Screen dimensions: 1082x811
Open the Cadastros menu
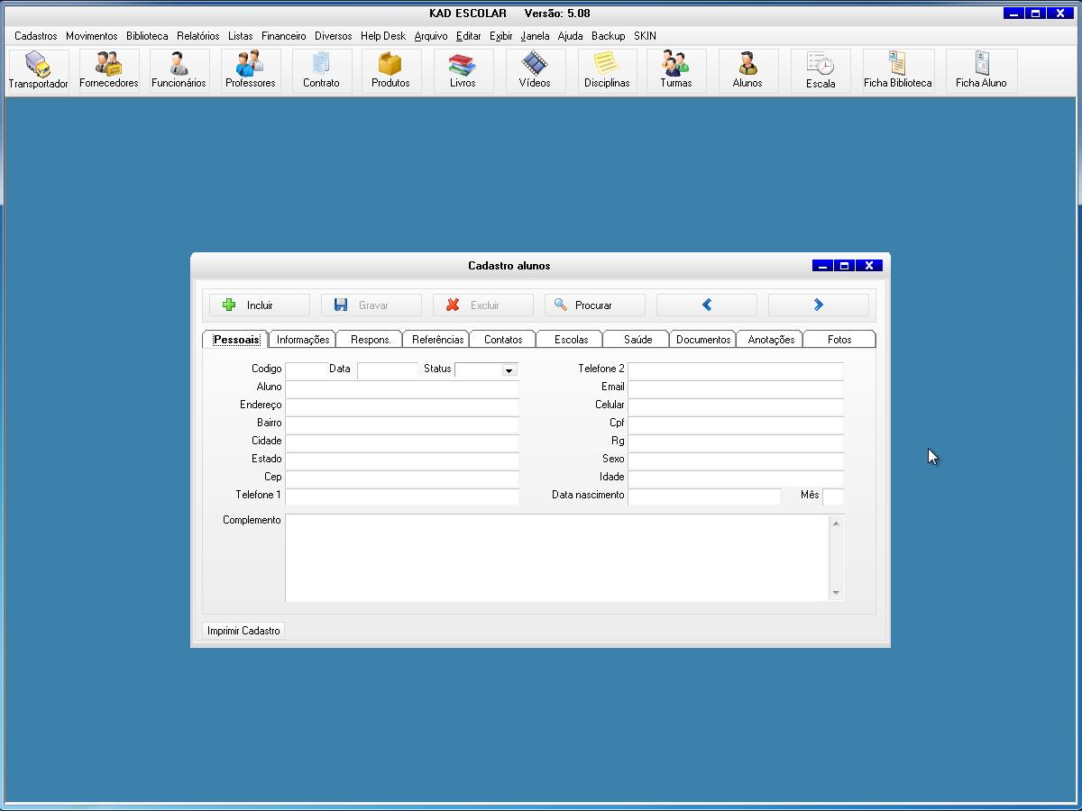pos(36,36)
